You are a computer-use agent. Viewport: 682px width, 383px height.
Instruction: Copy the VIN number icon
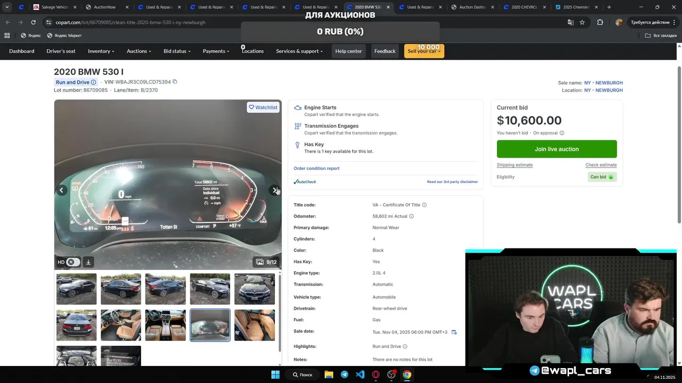[175, 82]
